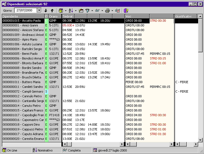This screenshot has width=204, height=154.
Task: Click the status bar Nominativo sort icon
Action: point(35,150)
